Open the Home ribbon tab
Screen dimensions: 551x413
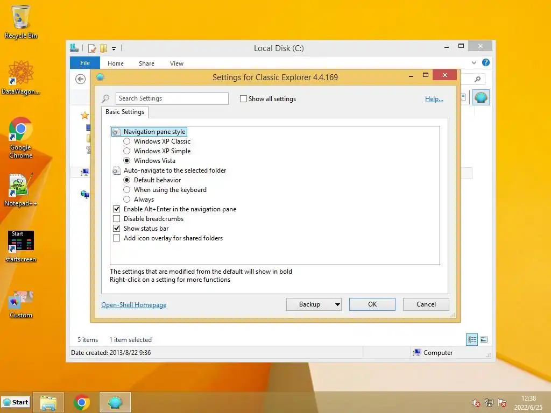116,63
